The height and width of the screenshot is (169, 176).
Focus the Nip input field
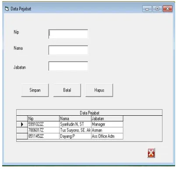point(68,34)
